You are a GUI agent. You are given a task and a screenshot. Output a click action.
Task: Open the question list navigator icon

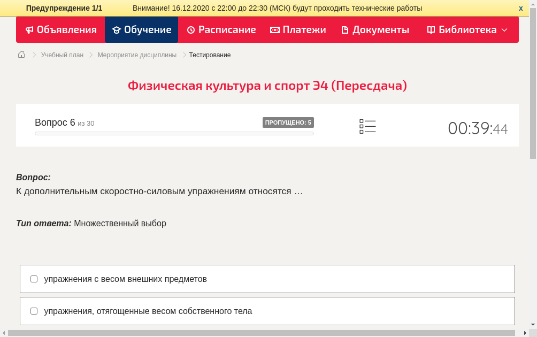tap(367, 125)
